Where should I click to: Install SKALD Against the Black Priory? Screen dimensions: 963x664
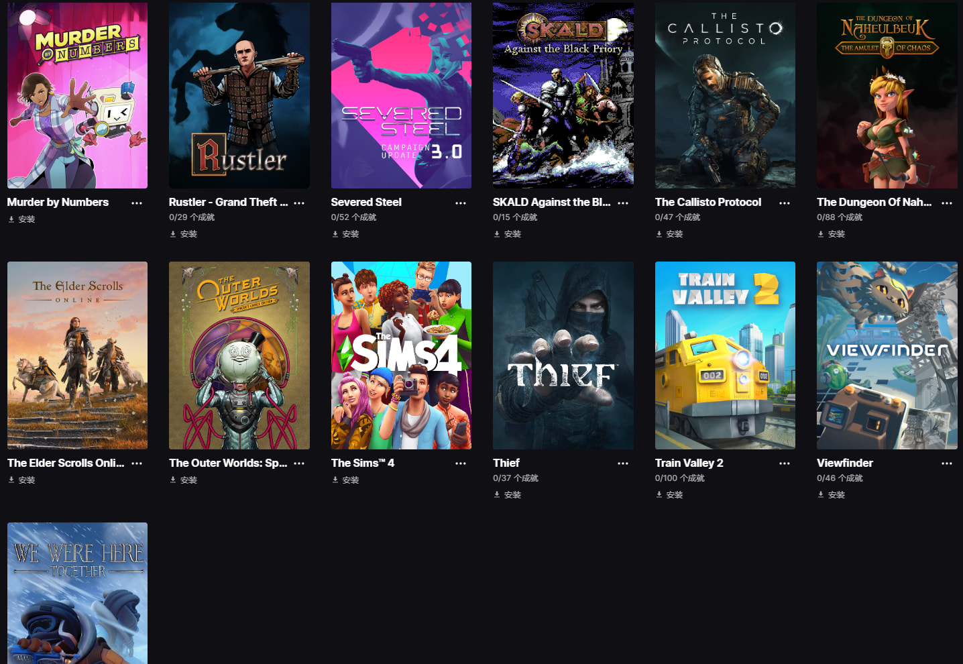click(508, 234)
